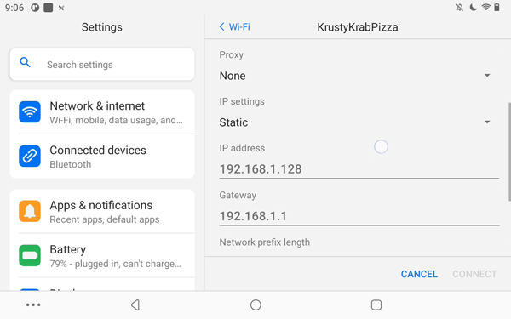Select Apps & notifications menu item
The height and width of the screenshot is (319, 511).
click(x=102, y=212)
